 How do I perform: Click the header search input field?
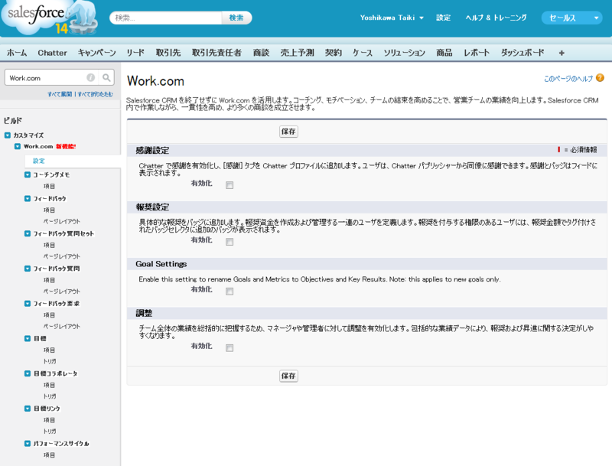[x=166, y=17]
